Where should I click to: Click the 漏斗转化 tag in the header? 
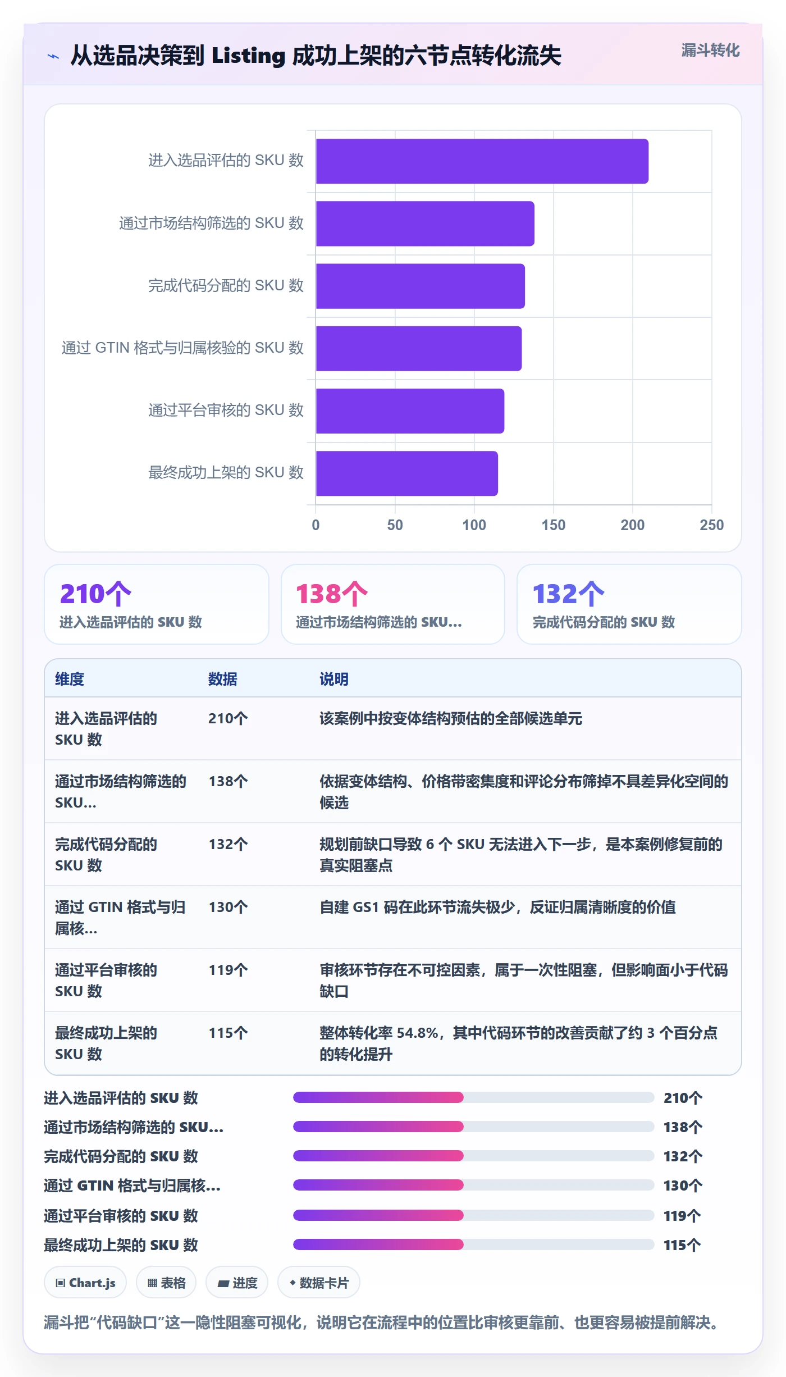click(710, 51)
